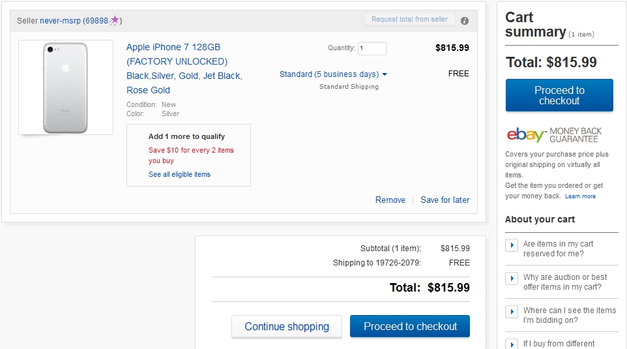The width and height of the screenshot is (627, 349).
Task: Remove the iPhone 7 from cart
Action: [390, 200]
